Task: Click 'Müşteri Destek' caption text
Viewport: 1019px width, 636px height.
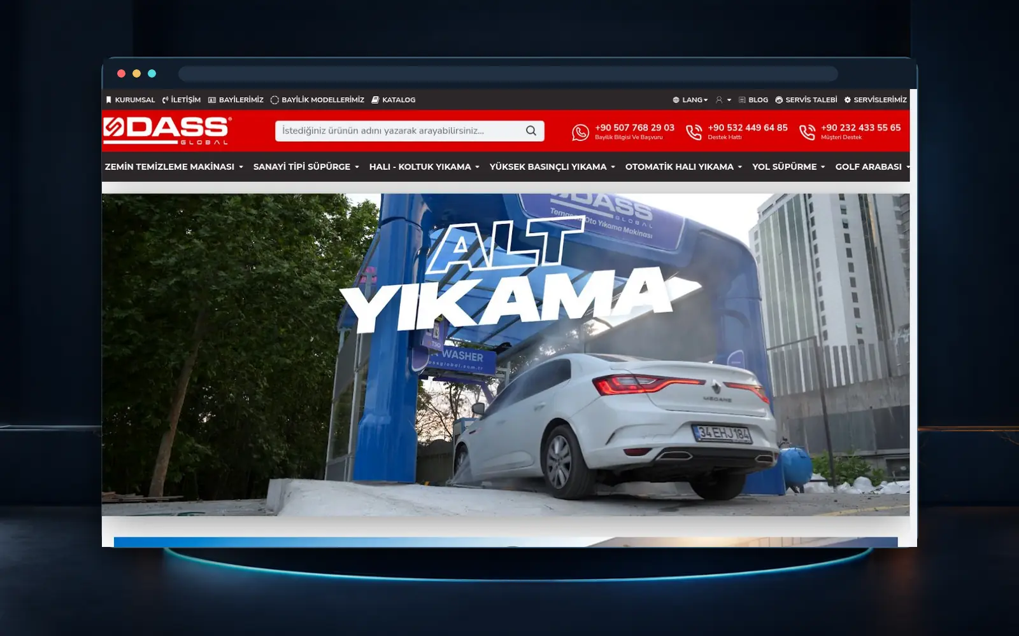Action: click(841, 137)
